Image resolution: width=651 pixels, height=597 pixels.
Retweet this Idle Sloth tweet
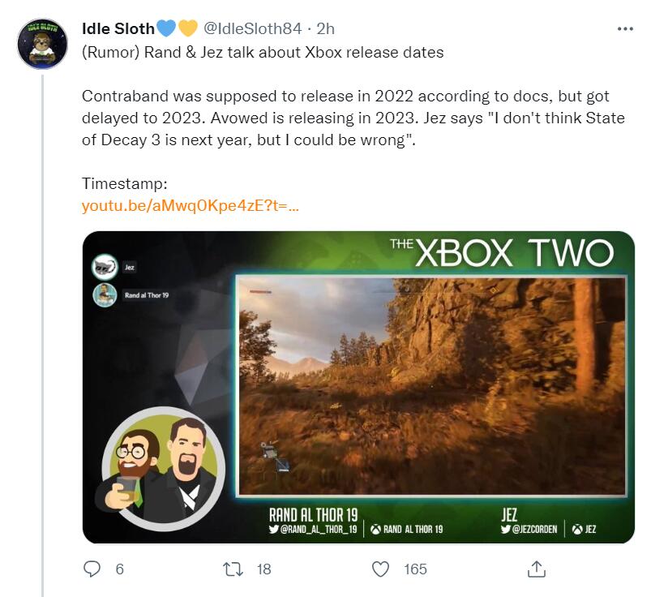point(233,569)
